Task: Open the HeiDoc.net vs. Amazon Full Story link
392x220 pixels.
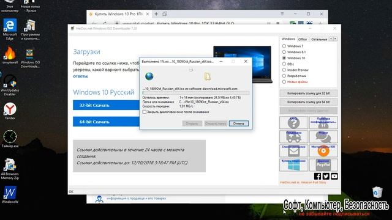Action: click(303, 182)
